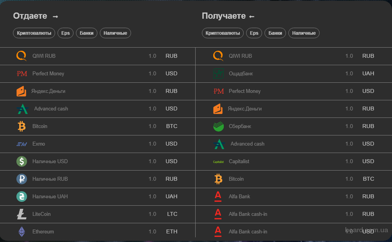The height and width of the screenshot is (242, 392).
Task: Select "QIWI RUB" label in Отдаете column
Action: coord(44,56)
